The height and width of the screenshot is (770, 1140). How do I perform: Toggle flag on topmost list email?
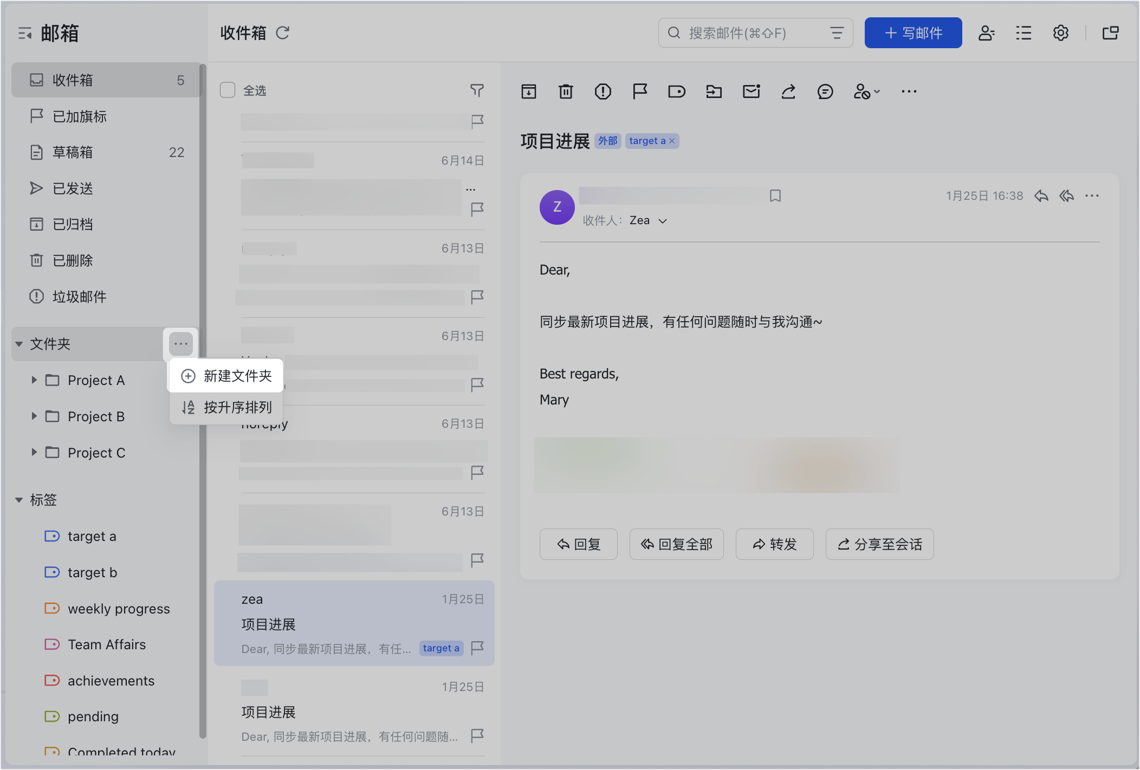pyautogui.click(x=477, y=121)
